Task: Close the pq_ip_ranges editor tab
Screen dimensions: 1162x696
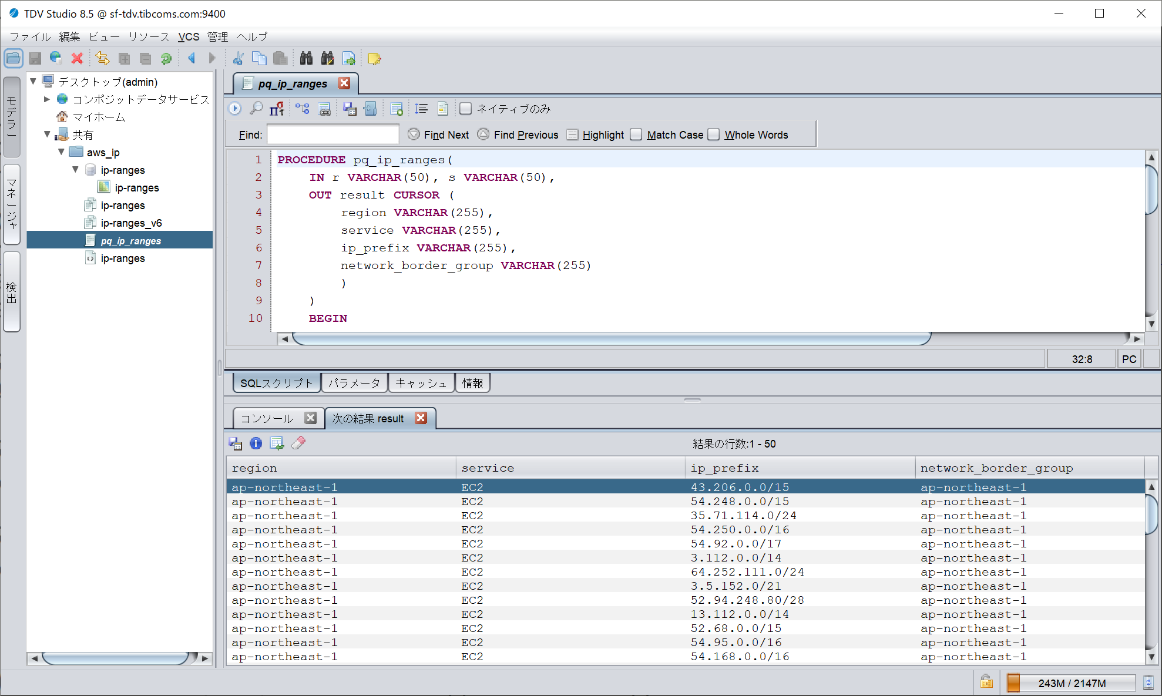Action: tap(344, 83)
